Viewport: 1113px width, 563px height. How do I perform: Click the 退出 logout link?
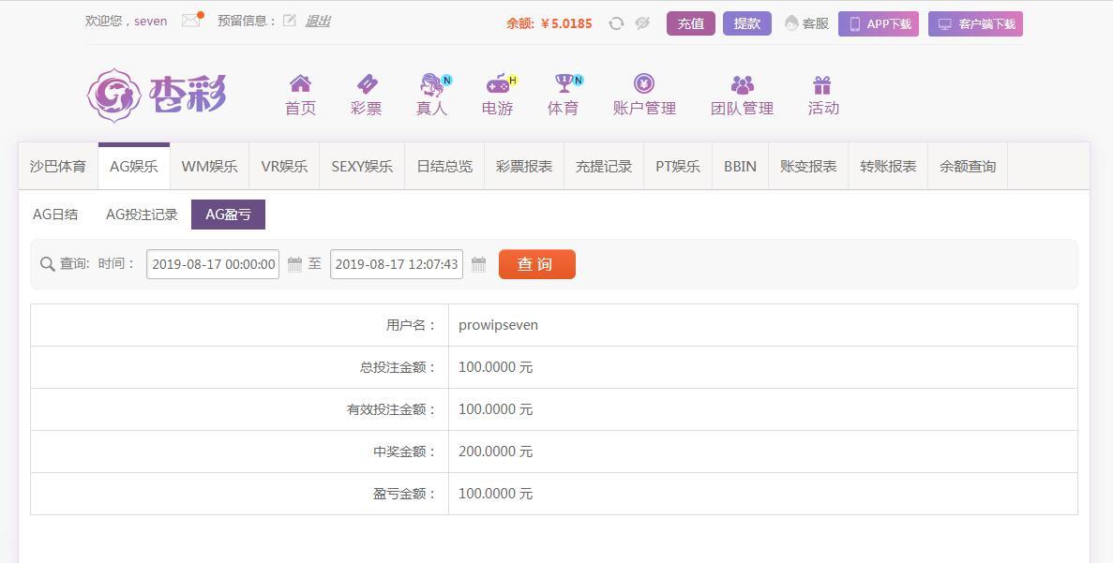point(317,22)
